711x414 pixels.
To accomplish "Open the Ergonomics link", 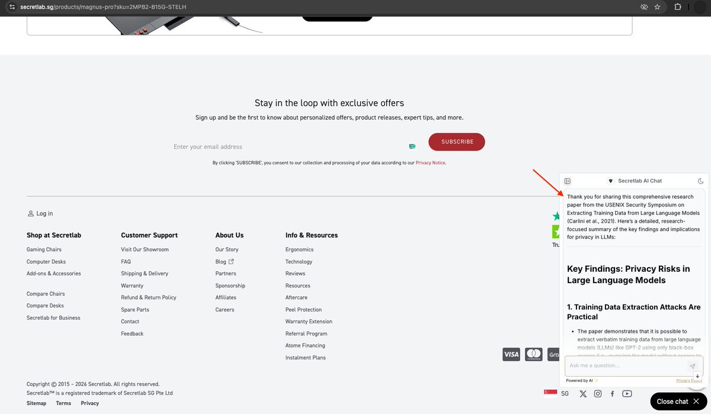I will (x=299, y=249).
